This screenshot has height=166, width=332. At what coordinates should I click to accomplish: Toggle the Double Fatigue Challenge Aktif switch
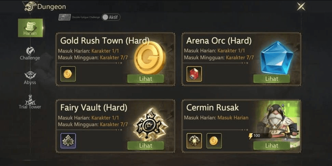pos(111,17)
